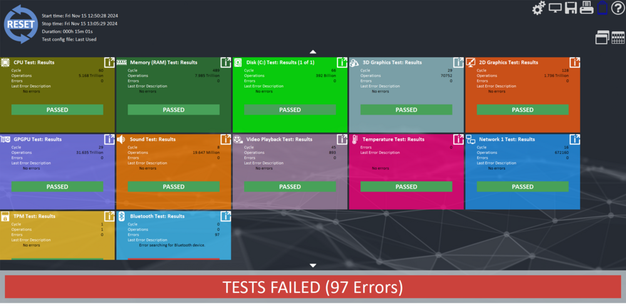Screen dimensions: 626x306
Task: Open TPM Test details info icon
Action: (110, 217)
